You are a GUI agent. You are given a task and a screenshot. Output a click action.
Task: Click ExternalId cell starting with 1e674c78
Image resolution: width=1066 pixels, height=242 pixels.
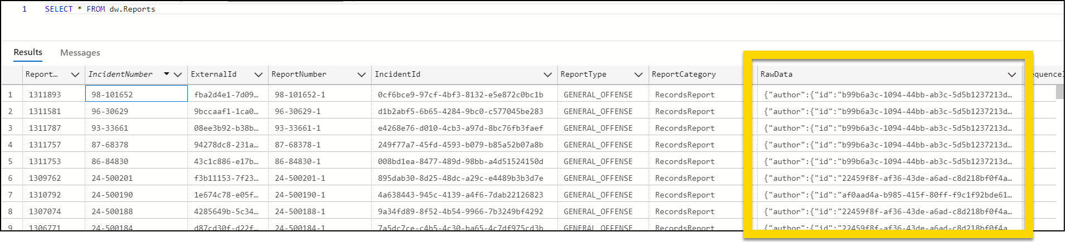(226, 195)
